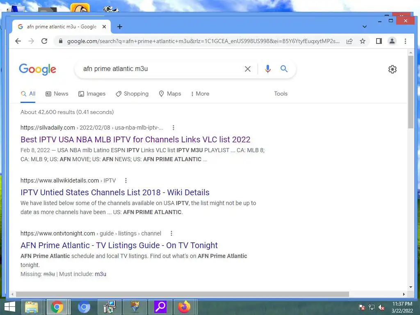Viewport: 420px width, 315px height.
Task: Click the Action Center flag tray icon
Action: pos(362,307)
